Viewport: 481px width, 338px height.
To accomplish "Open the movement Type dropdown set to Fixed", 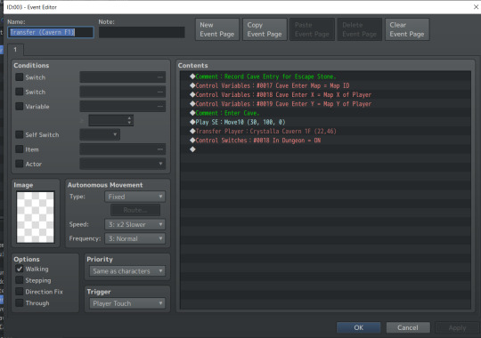I will (x=135, y=197).
